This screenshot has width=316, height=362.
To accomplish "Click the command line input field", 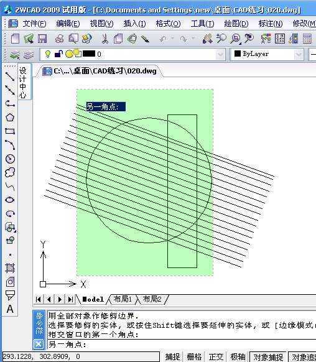I will tap(181, 345).
